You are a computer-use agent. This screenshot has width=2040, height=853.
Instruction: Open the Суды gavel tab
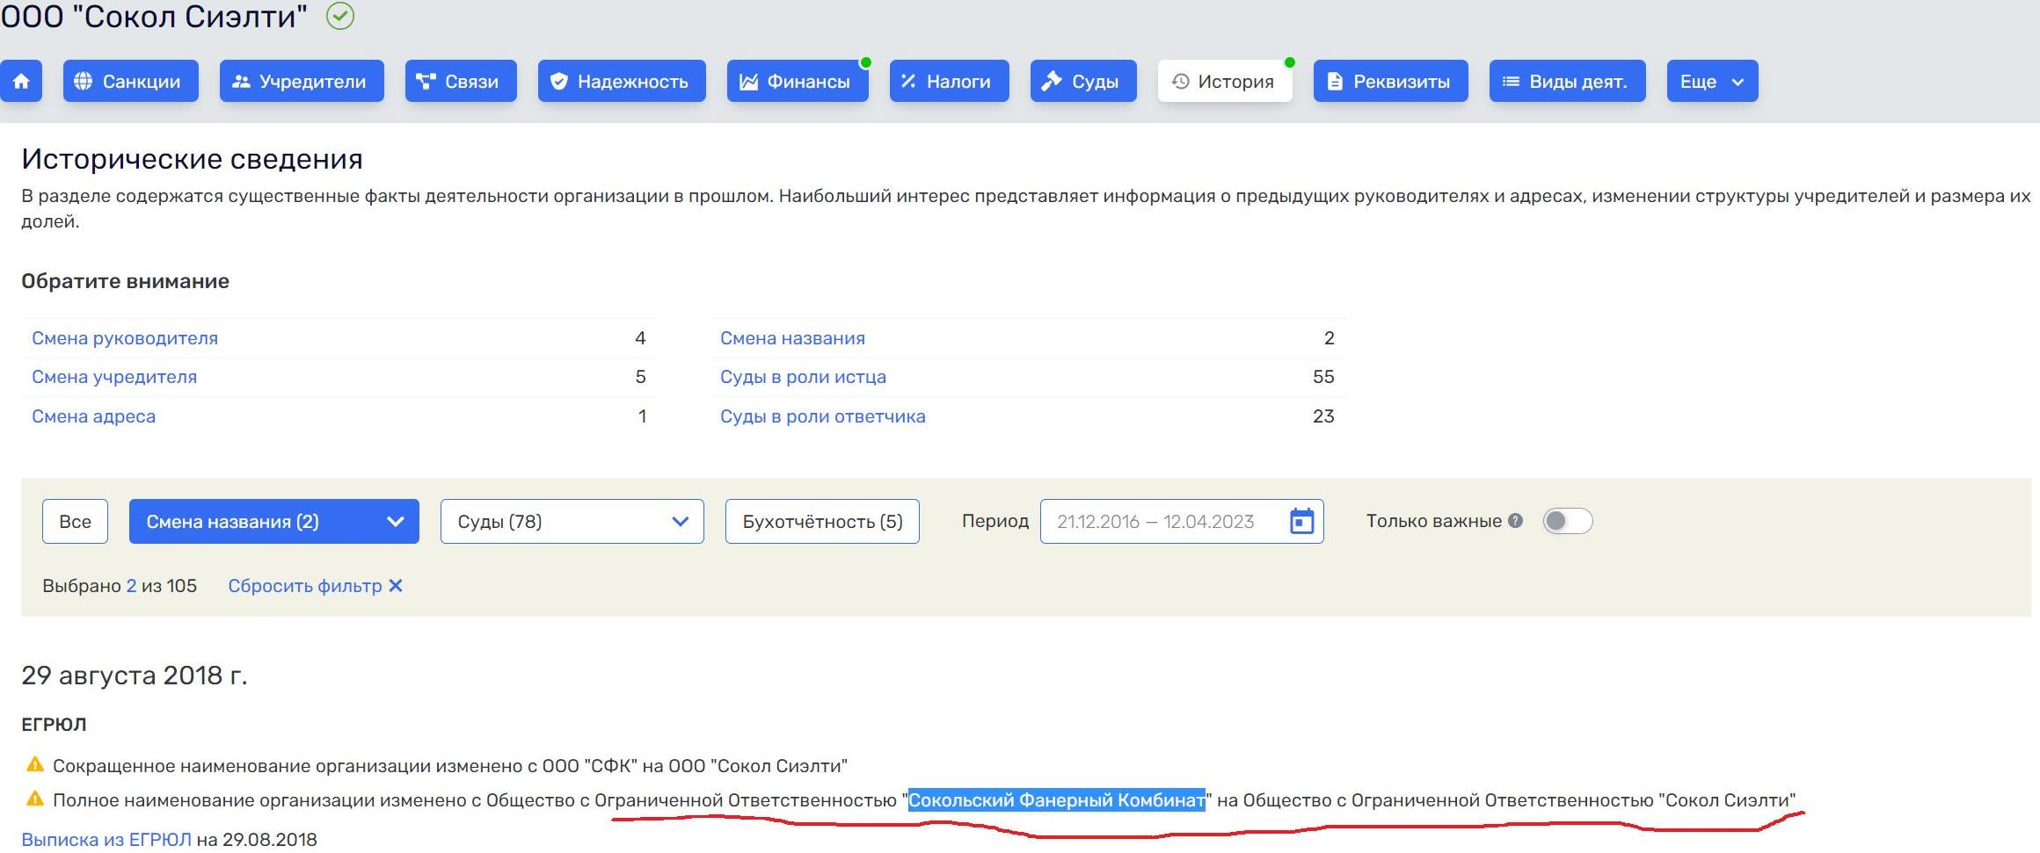point(1082,82)
